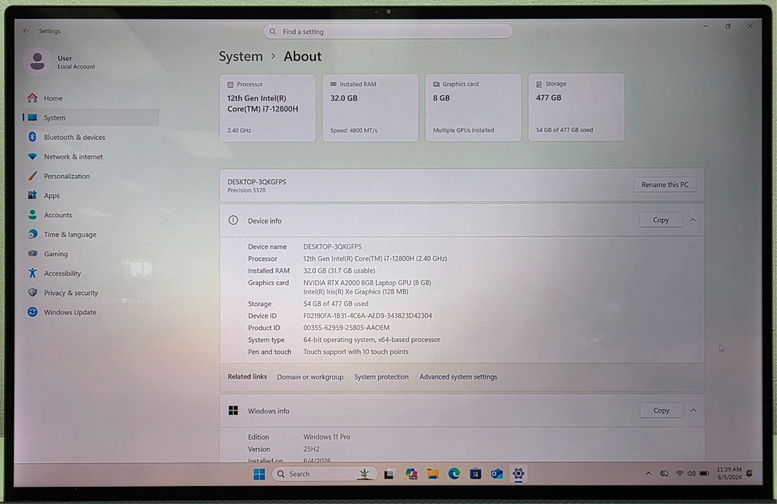The width and height of the screenshot is (777, 504).
Task: Click Touch support with 10 touch points
Action: (356, 352)
